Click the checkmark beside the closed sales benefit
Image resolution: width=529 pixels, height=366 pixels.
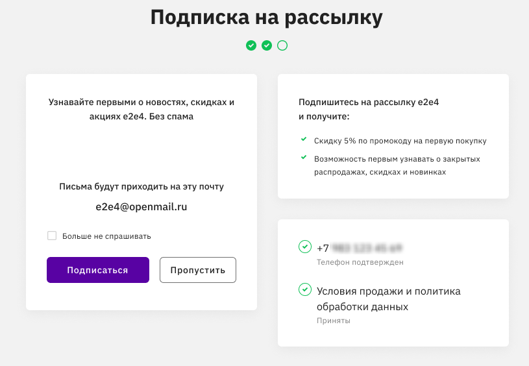point(304,157)
